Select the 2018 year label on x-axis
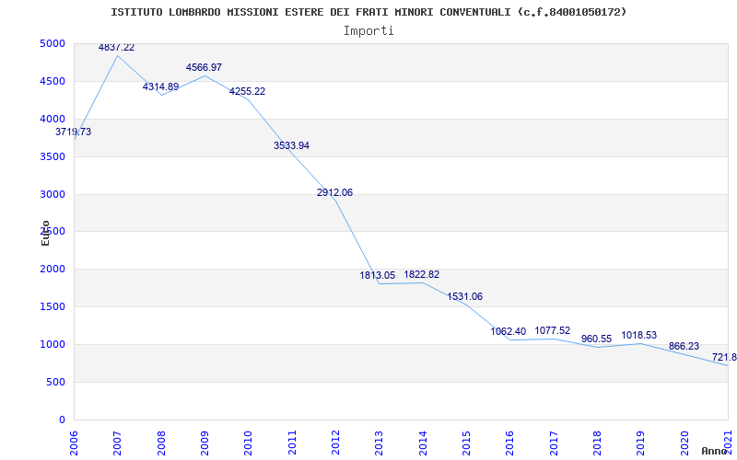737x460 pixels. 597,443
